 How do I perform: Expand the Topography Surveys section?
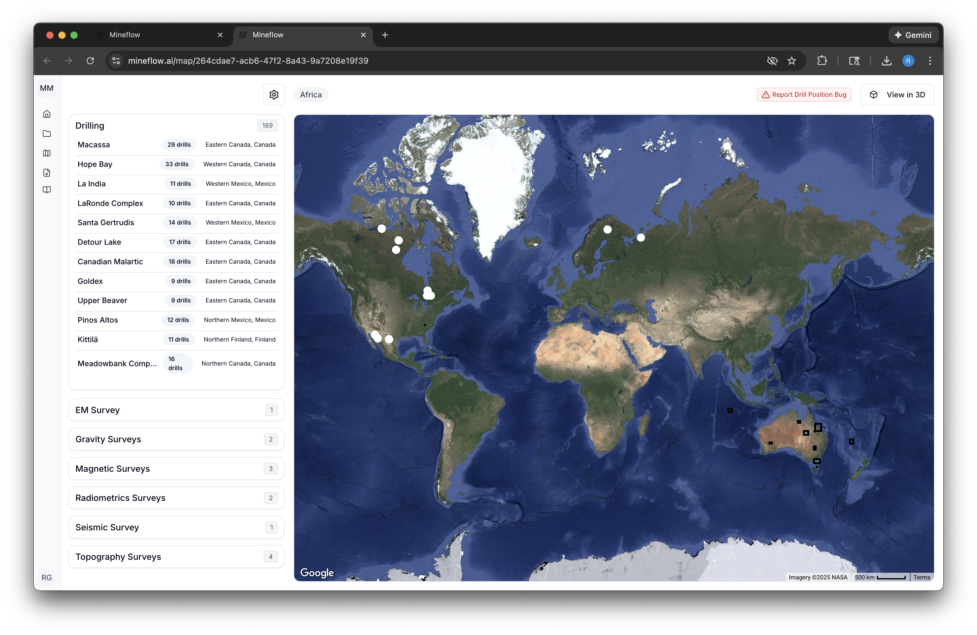pyautogui.click(x=176, y=557)
